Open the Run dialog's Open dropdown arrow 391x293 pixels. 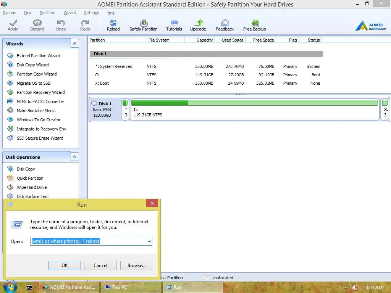[149, 241]
